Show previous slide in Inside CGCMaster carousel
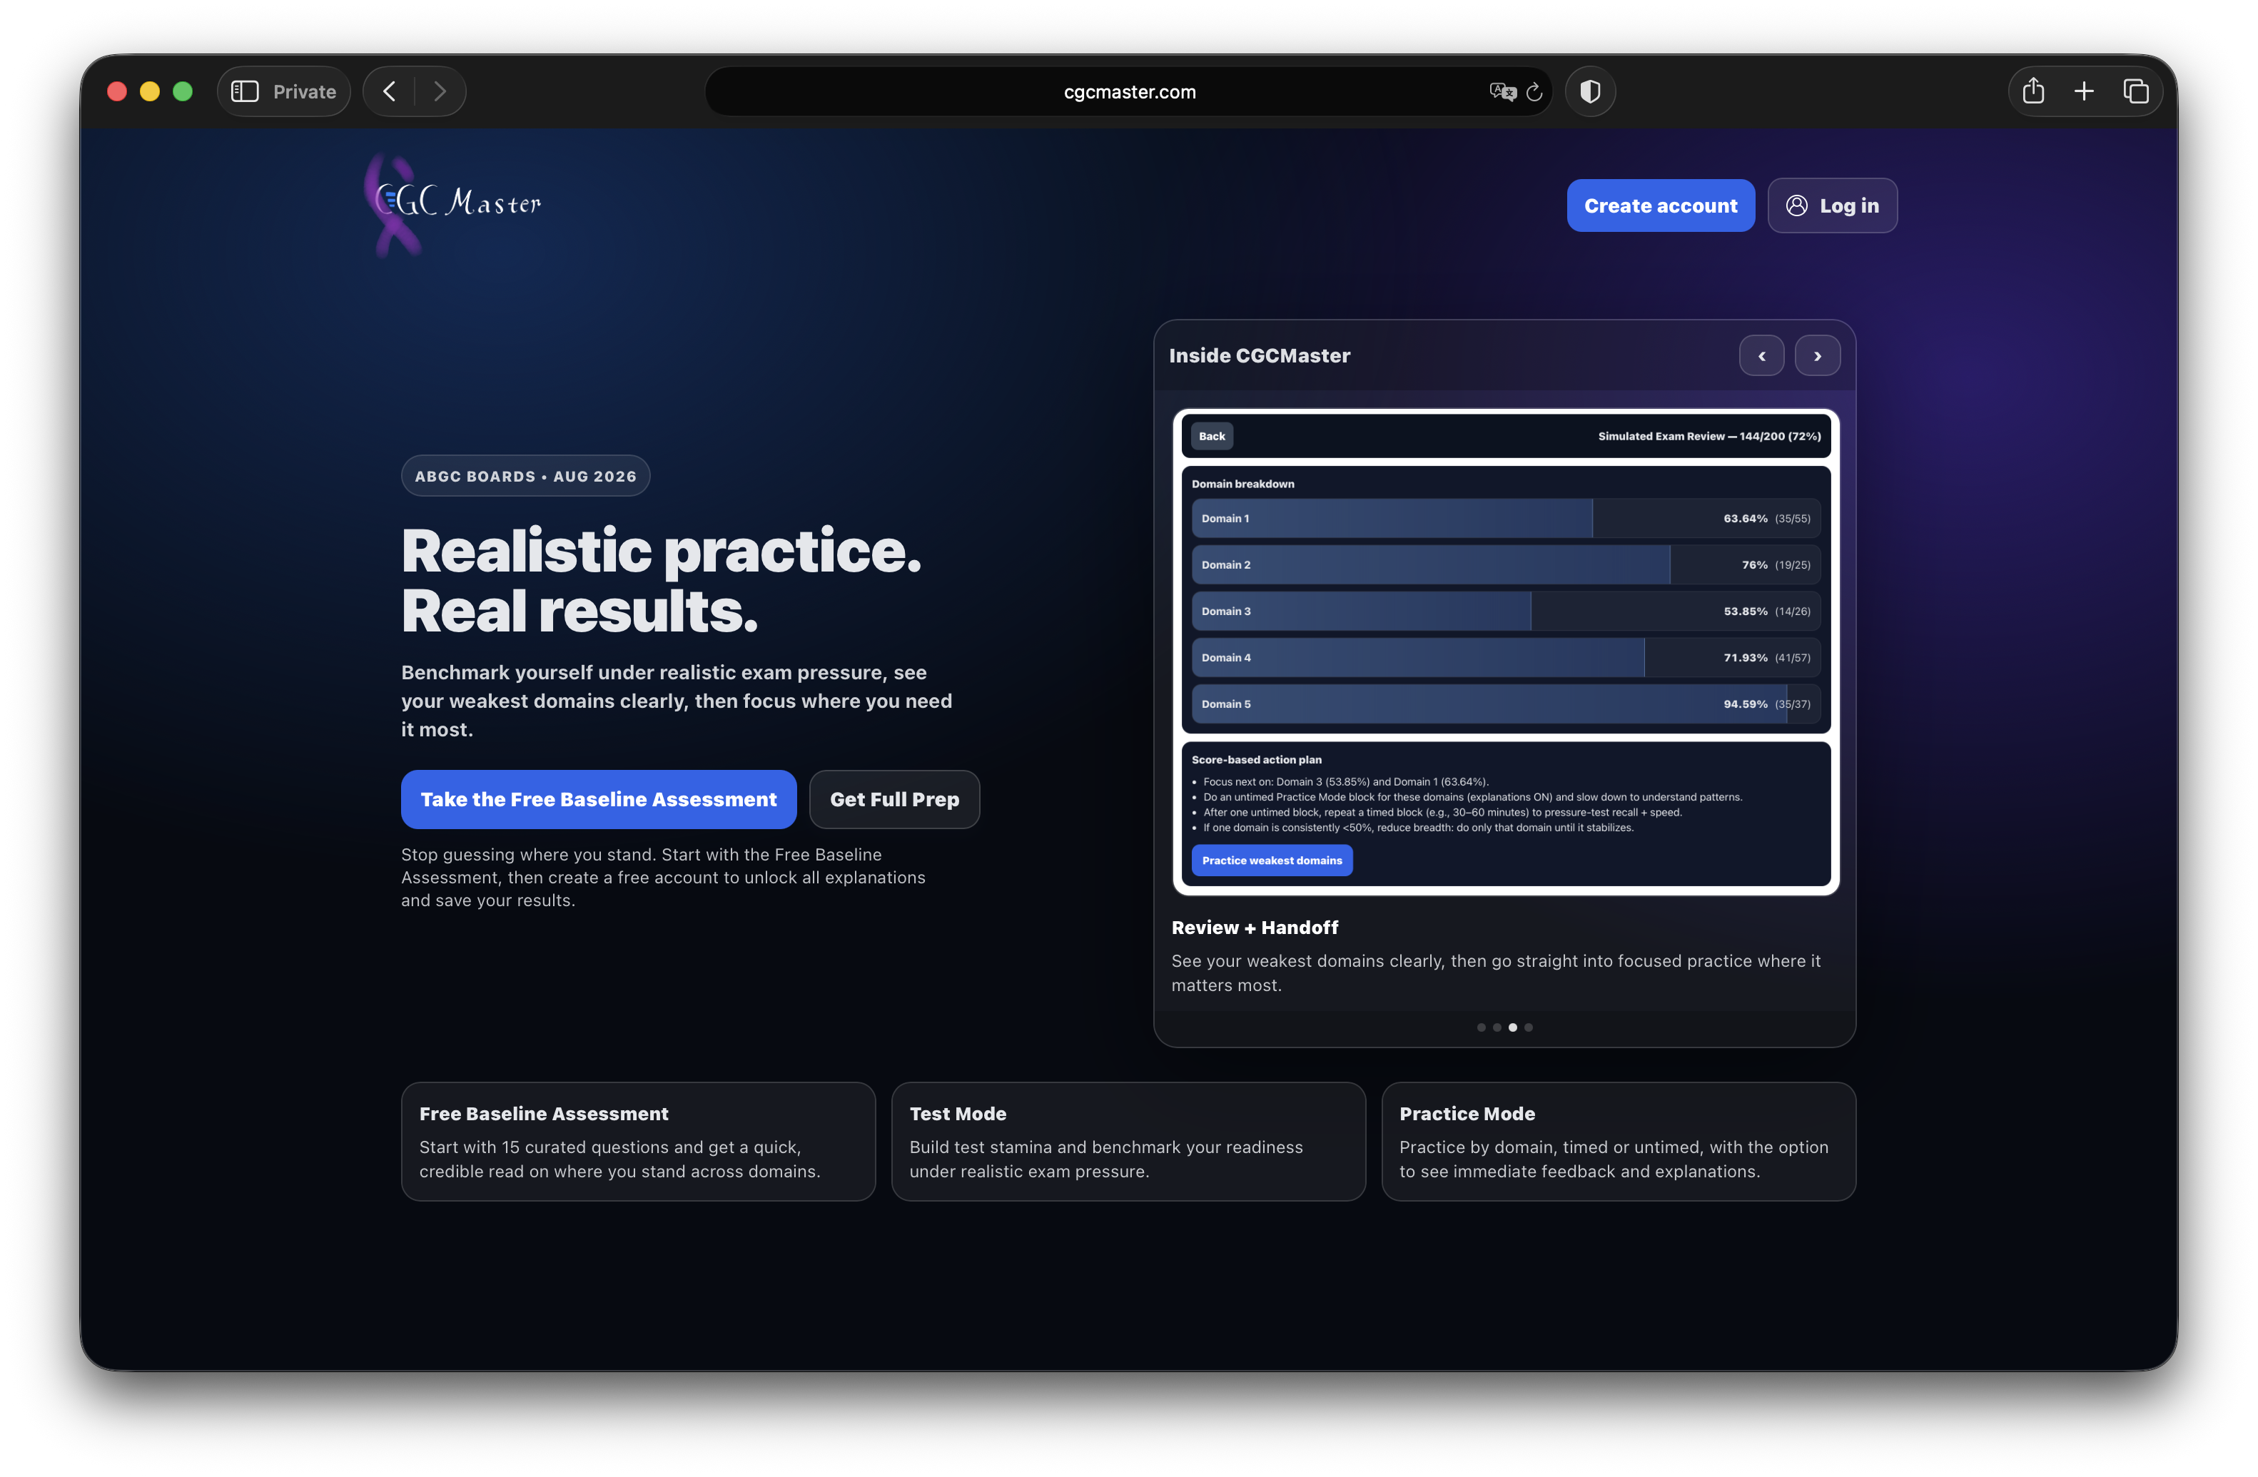This screenshot has height=1477, width=2258. (x=1761, y=356)
